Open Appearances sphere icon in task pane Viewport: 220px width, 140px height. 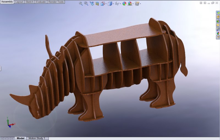[218, 33]
